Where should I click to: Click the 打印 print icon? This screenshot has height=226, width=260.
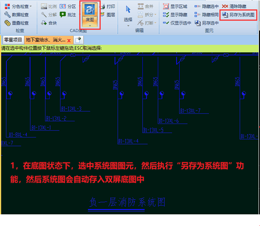pos(102,7)
